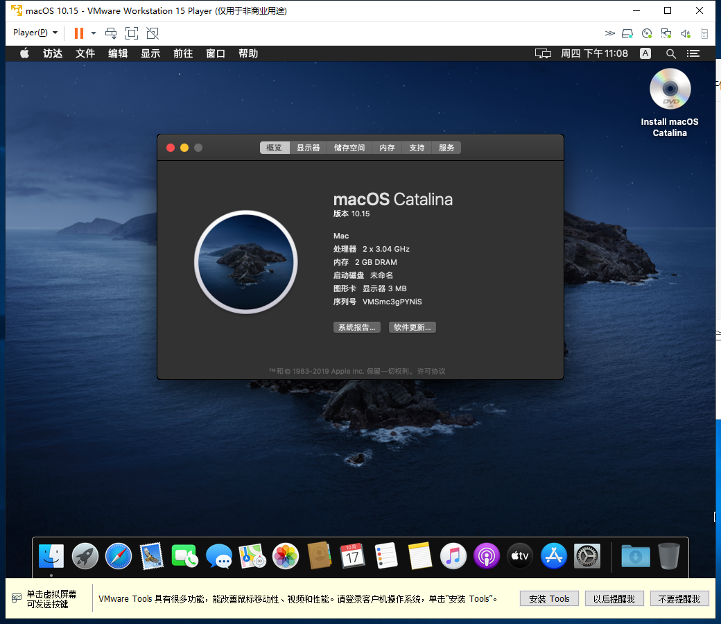721x624 pixels.
Task: Open the 帮助 menu
Action: [x=248, y=53]
